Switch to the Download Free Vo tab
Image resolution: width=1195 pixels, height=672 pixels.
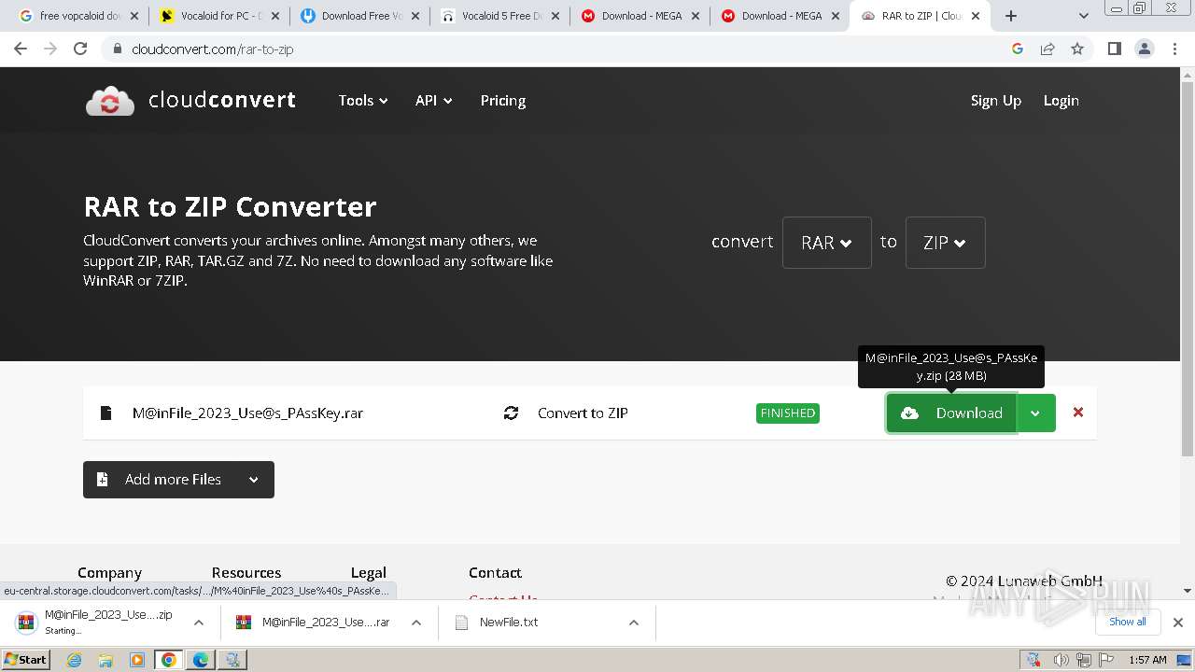coord(358,16)
